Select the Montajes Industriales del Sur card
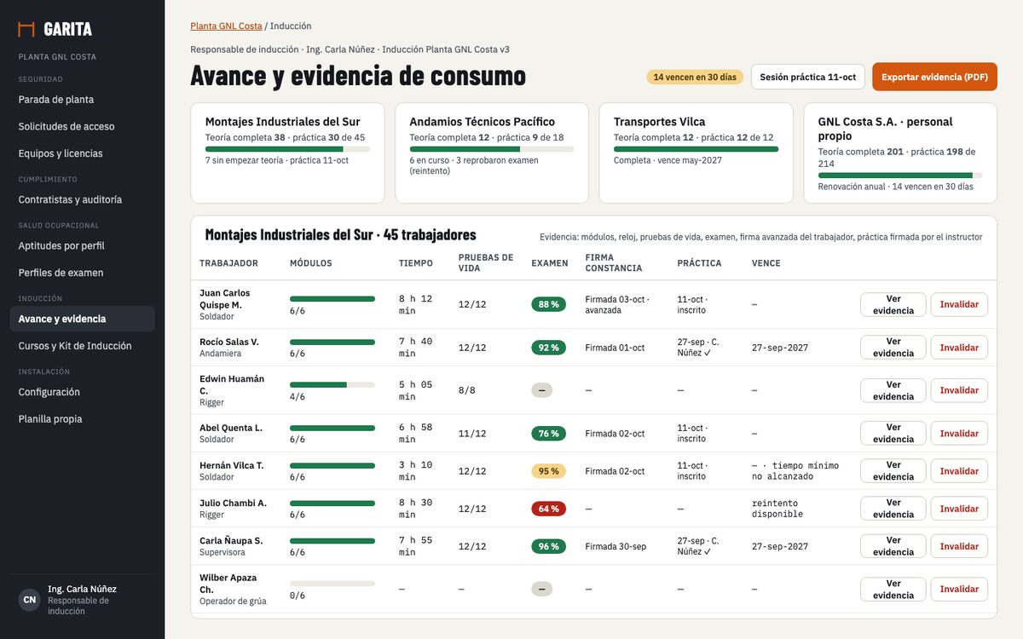The image size is (1023, 639). tap(287, 153)
